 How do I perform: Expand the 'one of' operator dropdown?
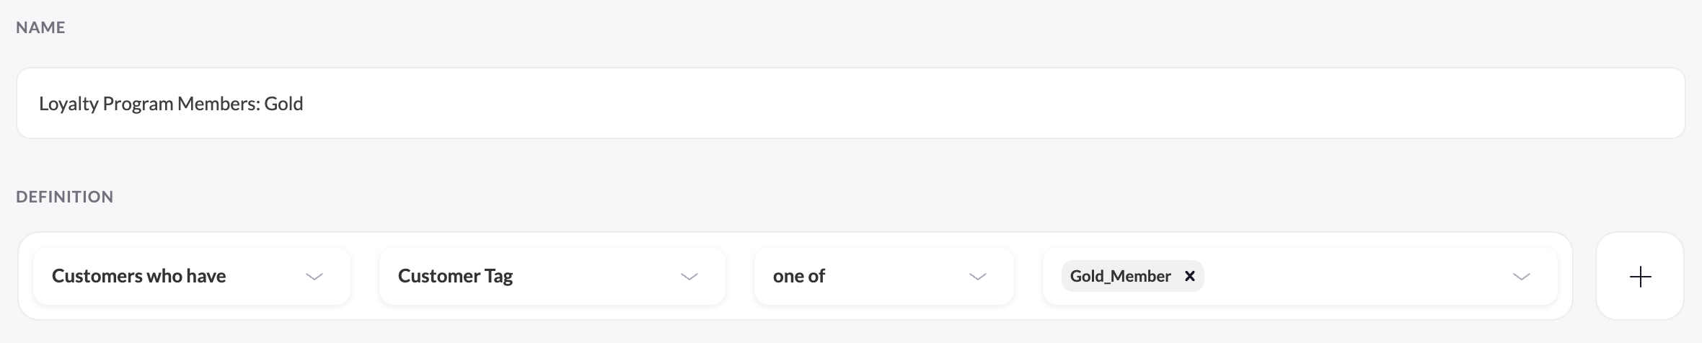pos(883,276)
